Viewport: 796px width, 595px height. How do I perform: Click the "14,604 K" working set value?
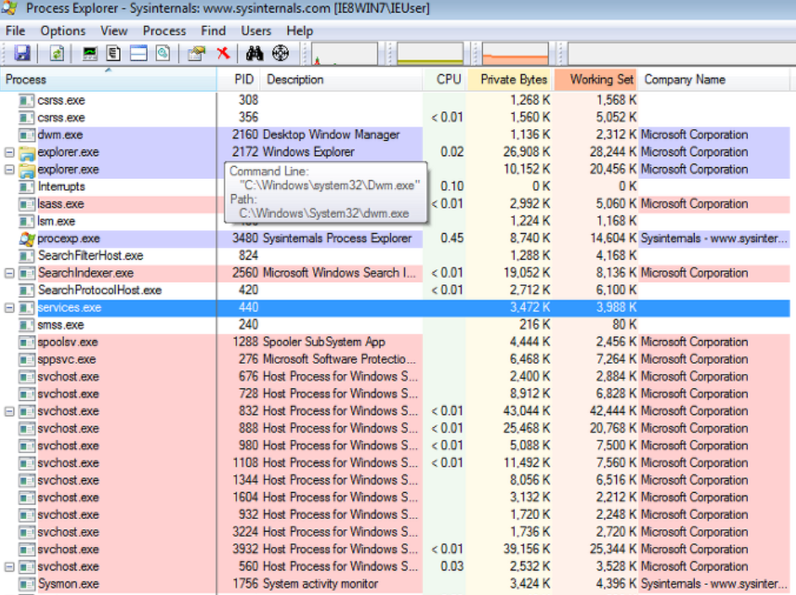613,238
